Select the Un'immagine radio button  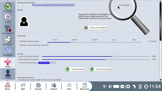click(x=117, y=5)
